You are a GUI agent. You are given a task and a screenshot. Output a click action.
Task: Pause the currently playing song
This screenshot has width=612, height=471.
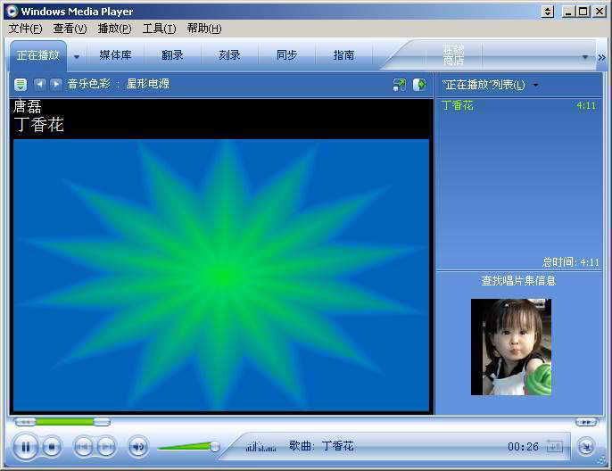tap(26, 446)
